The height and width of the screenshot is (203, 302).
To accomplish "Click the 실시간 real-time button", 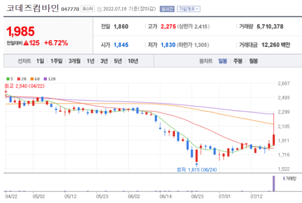I will pyautogui.click(x=167, y=9).
